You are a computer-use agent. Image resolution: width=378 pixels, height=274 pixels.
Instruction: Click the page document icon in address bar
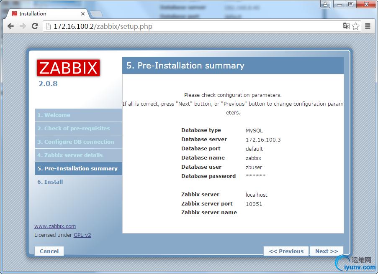[48, 26]
